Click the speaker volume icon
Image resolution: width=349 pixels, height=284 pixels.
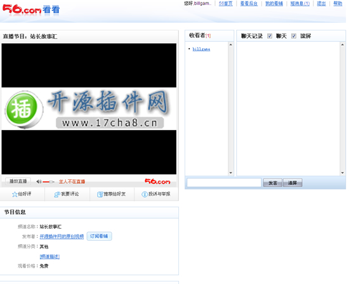(39, 182)
